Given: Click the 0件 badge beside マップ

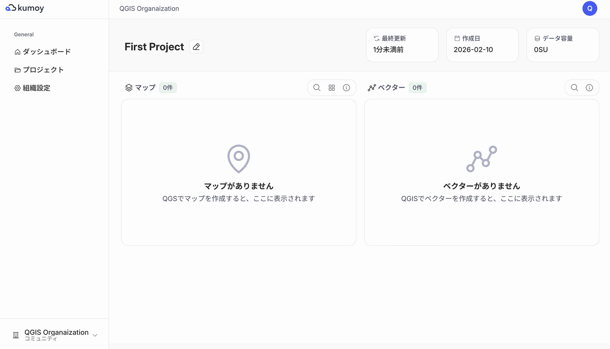Looking at the screenshot, I should (x=168, y=88).
